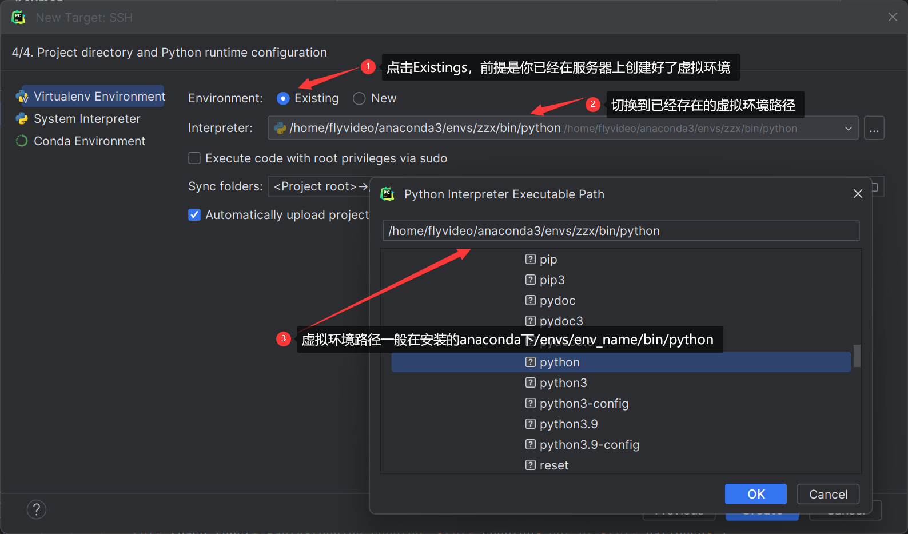Click the vertical scrollbar in file list
This screenshot has height=534, width=908.
point(857,356)
